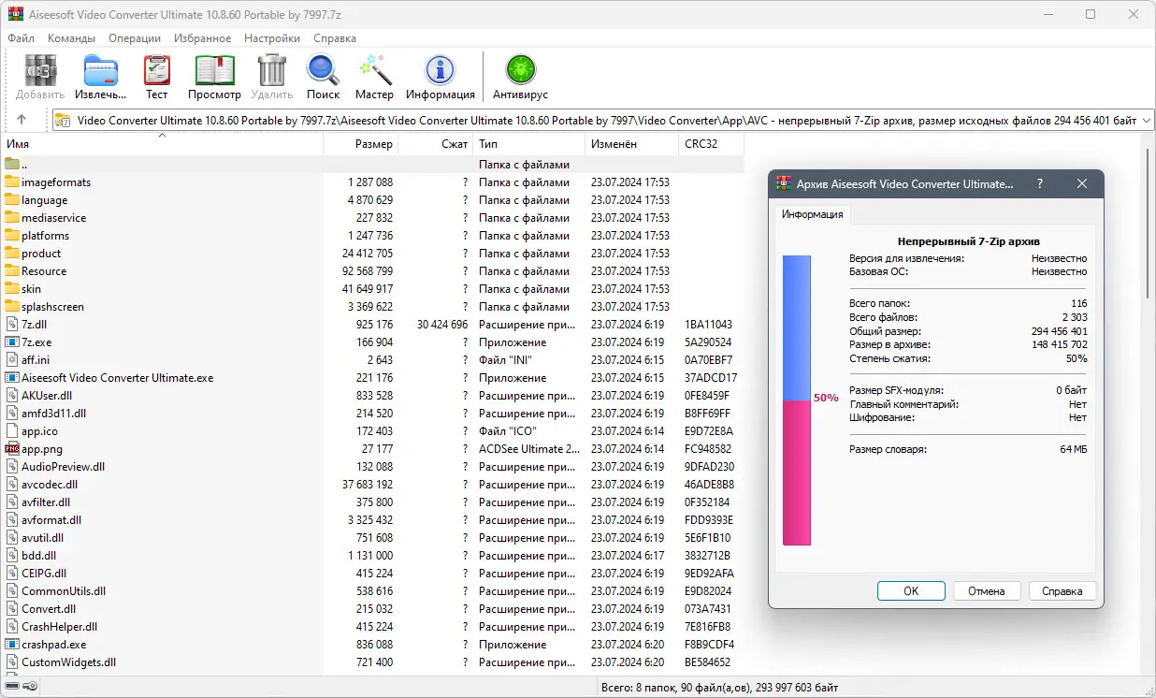This screenshot has width=1156, height=698.
Task: Select the Resource folder row
Action: (x=372, y=271)
